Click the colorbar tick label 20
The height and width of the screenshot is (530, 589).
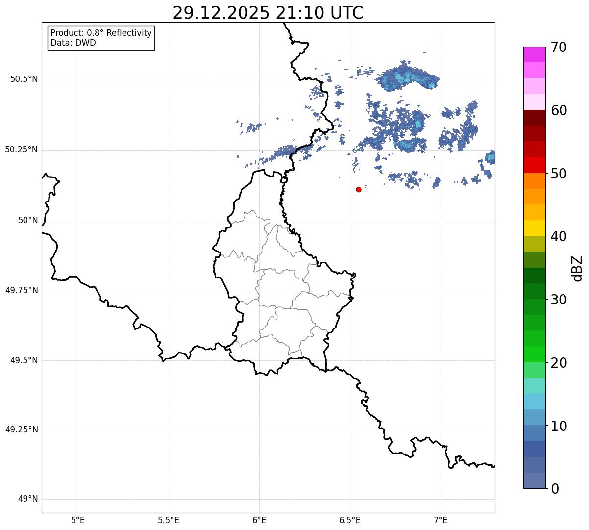pos(559,363)
